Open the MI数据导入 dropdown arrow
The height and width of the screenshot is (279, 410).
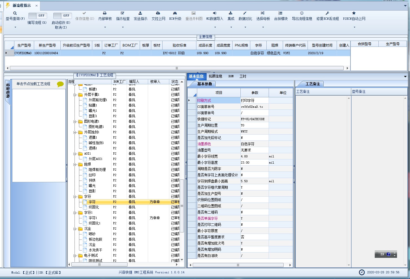click(x=215, y=27)
